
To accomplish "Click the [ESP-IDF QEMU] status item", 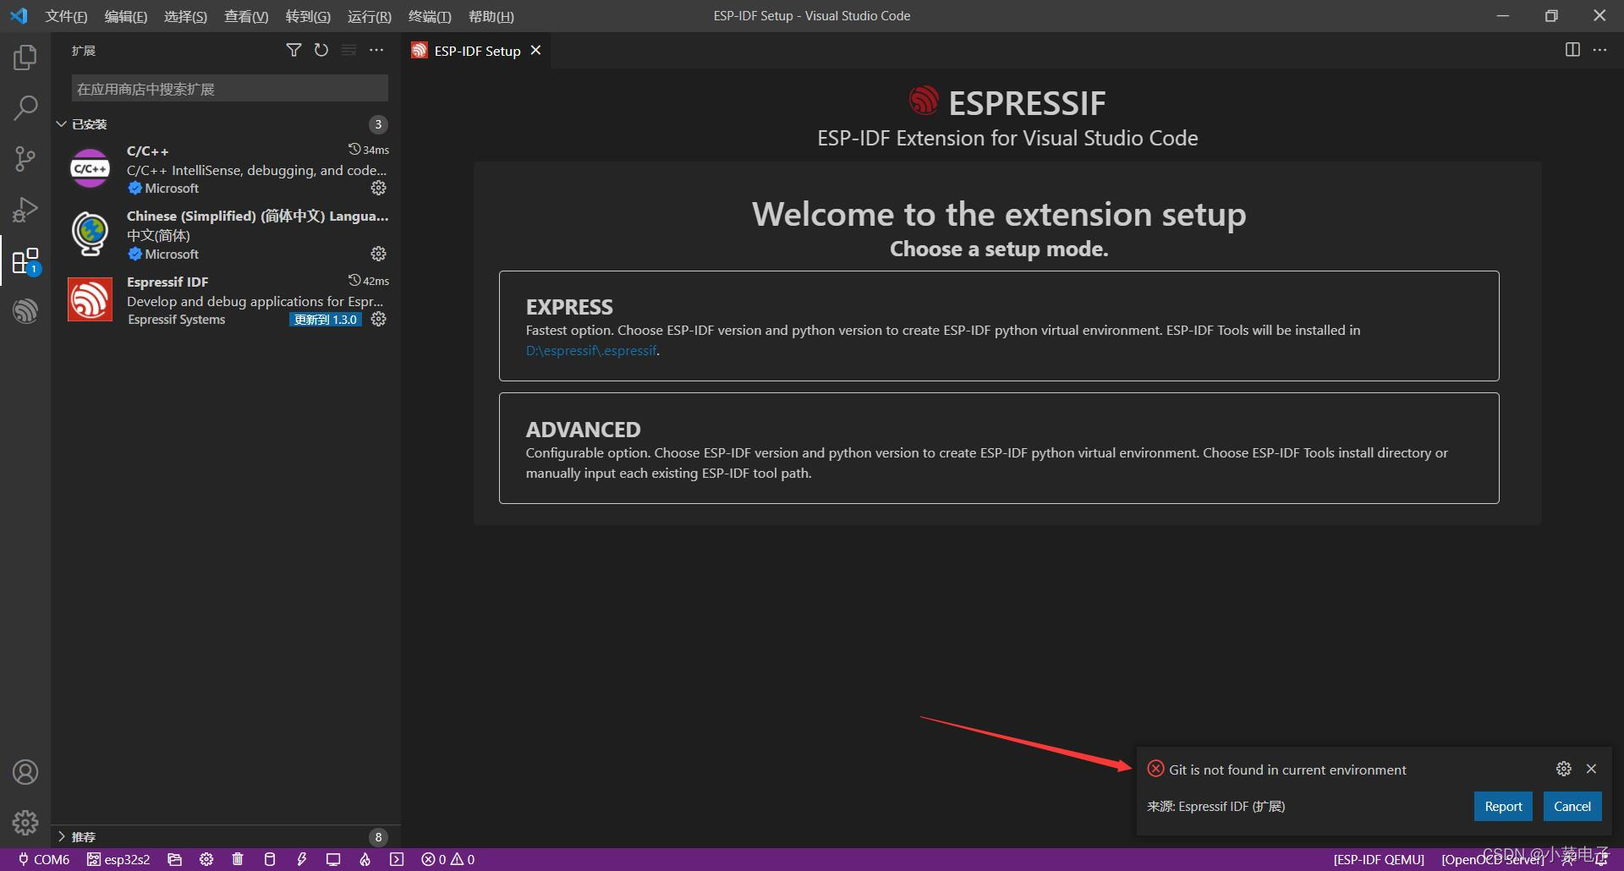I will pyautogui.click(x=1379, y=859).
